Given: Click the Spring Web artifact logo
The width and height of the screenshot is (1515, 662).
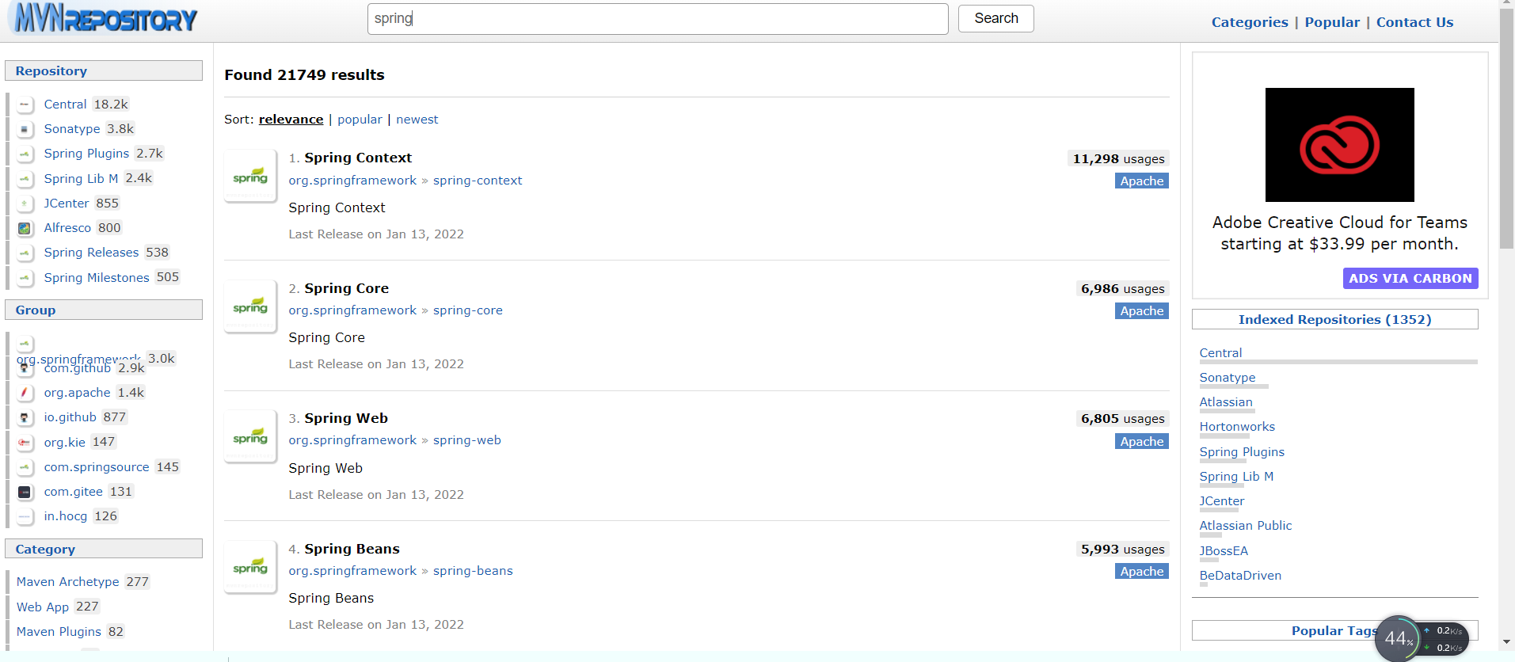Looking at the screenshot, I should [250, 437].
